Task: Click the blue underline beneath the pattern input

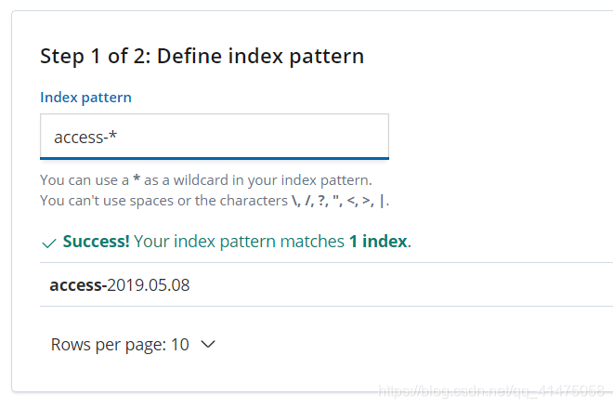Action: 215,158
